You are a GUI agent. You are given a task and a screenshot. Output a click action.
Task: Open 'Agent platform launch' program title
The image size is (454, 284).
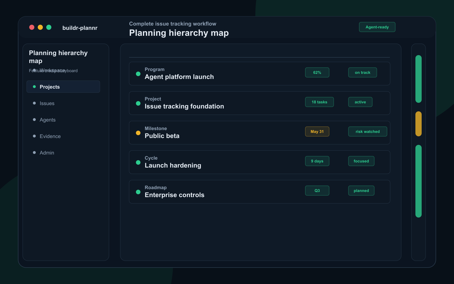(179, 77)
